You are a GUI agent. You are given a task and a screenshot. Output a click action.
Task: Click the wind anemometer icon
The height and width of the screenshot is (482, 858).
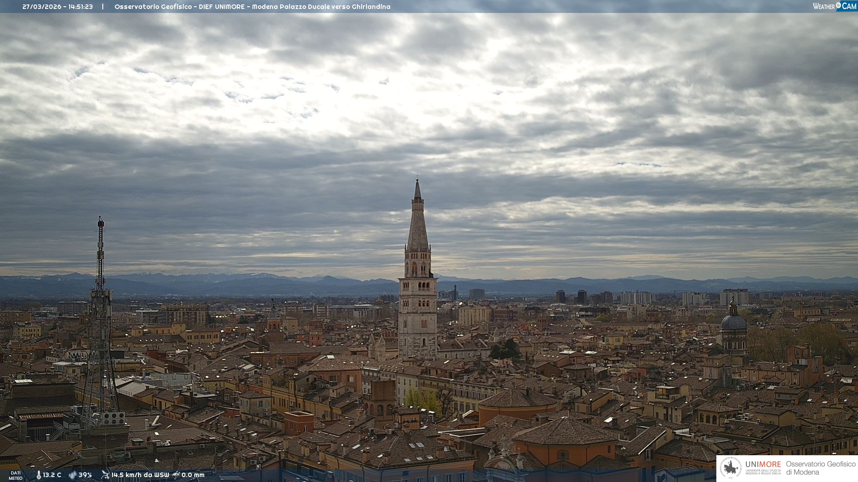click(x=105, y=475)
